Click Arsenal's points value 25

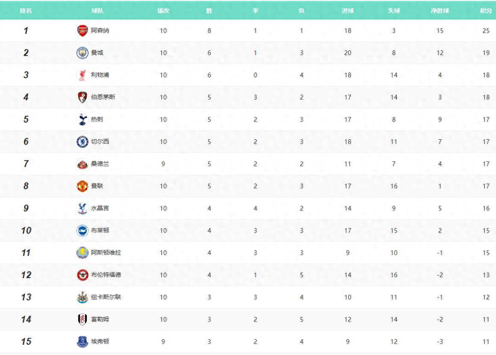(486, 31)
